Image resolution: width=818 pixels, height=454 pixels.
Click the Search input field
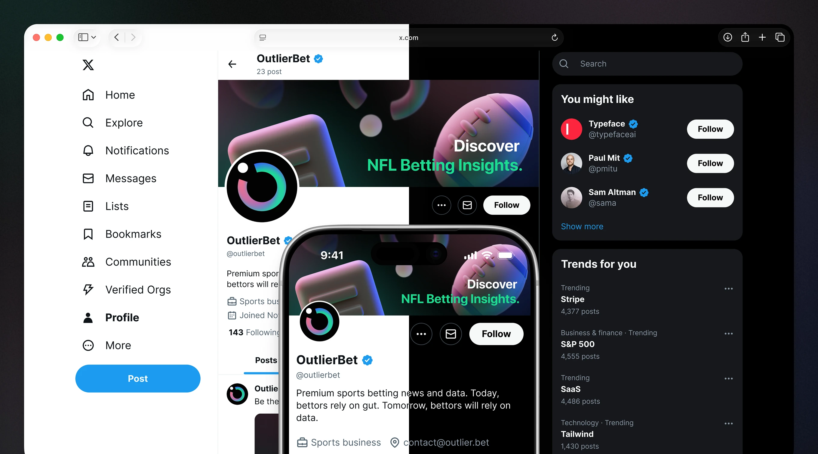click(647, 64)
